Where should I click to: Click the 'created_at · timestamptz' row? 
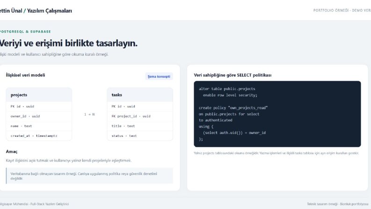click(x=39, y=136)
